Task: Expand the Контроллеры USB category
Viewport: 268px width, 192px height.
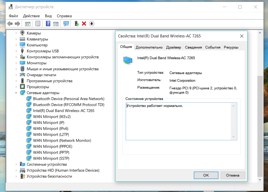Action: point(16,51)
